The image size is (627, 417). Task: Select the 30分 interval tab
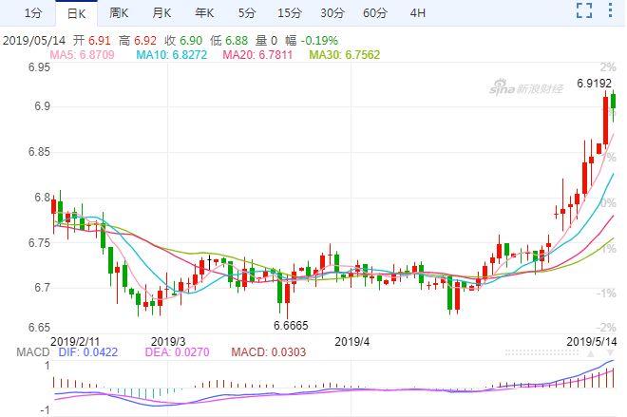click(332, 13)
